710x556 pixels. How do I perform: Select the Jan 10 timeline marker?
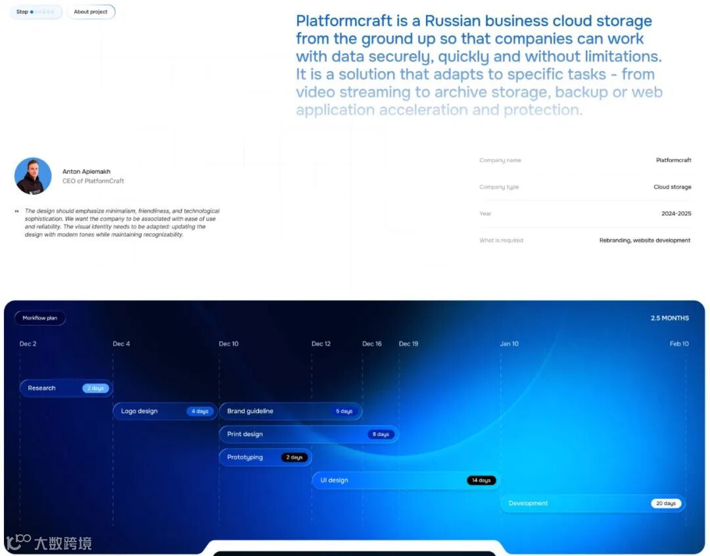pyautogui.click(x=509, y=343)
